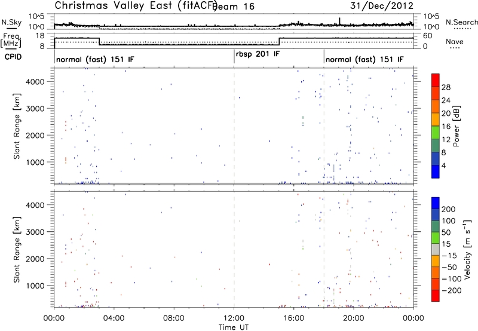Click the 'Beam 16' label
Screen dimensions: 478x331
[x=234, y=7]
